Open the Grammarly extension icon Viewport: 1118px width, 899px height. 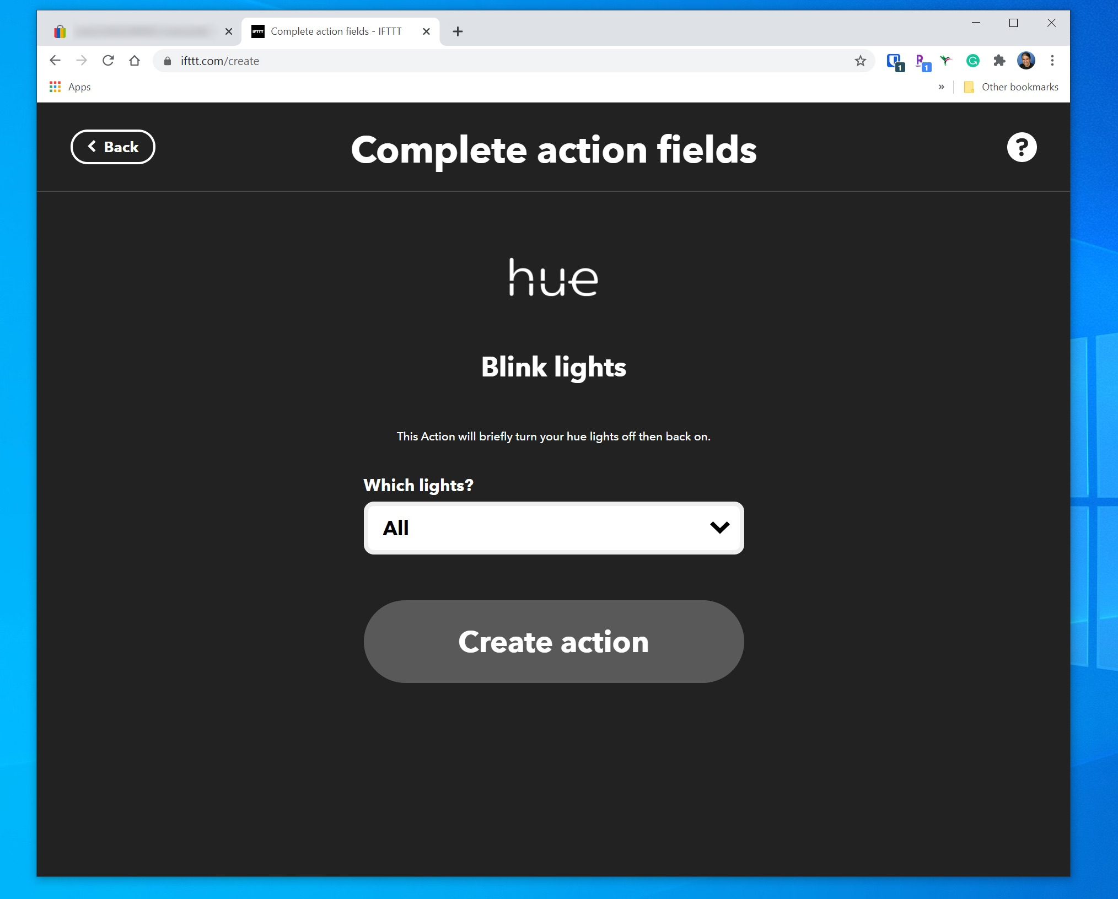[972, 61]
